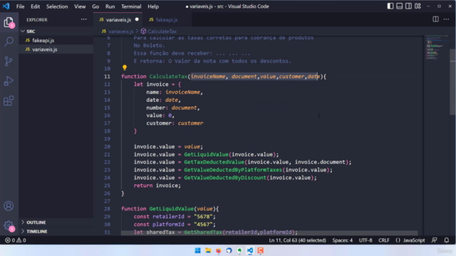Open the View menu
This screenshot has width=456, height=256.
pyautogui.click(x=80, y=6)
